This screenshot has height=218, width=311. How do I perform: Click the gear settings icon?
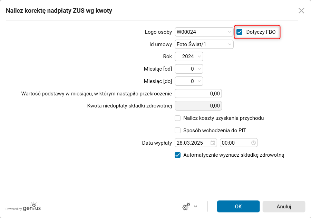tap(186, 207)
